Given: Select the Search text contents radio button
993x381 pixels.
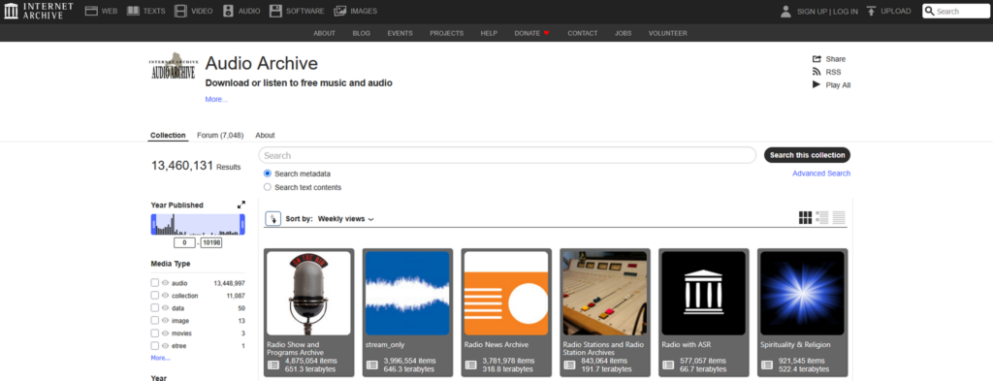Looking at the screenshot, I should pyautogui.click(x=268, y=187).
